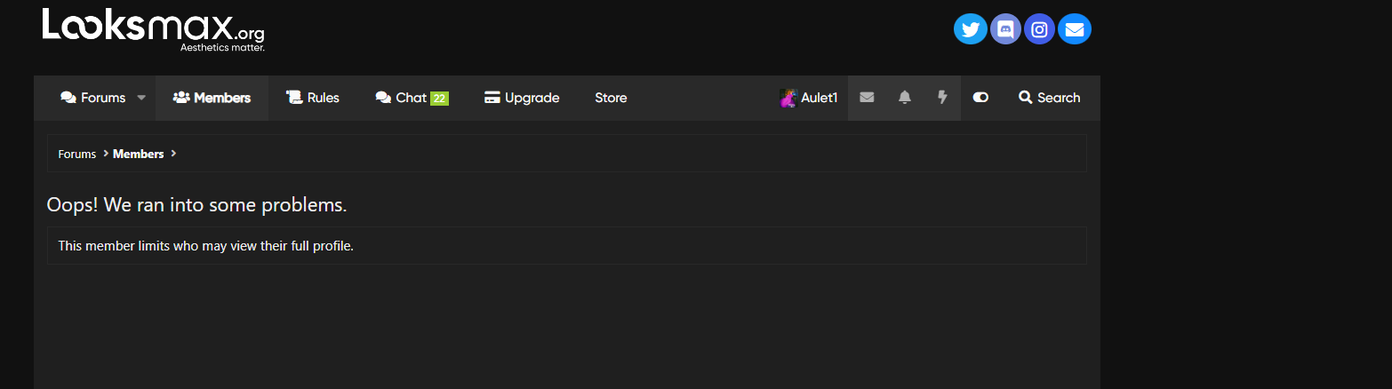Screen dimensions: 1392x389
Task: Open the Upgrade page
Action: pyautogui.click(x=522, y=98)
